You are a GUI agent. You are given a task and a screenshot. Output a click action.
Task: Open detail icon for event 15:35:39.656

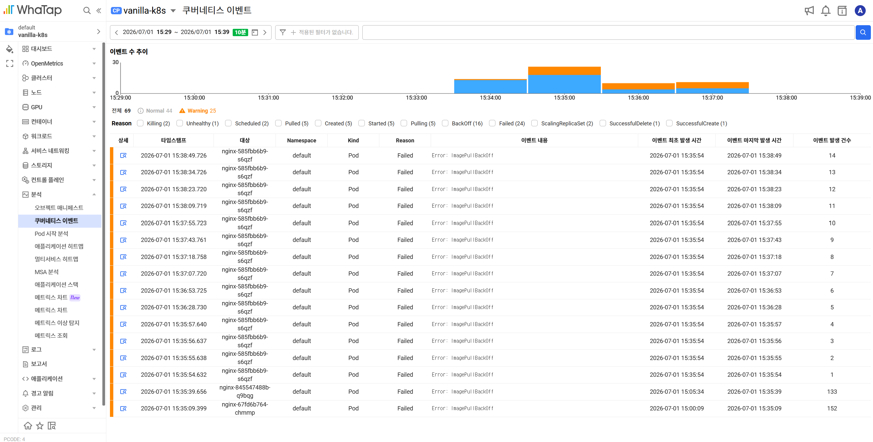tap(123, 392)
